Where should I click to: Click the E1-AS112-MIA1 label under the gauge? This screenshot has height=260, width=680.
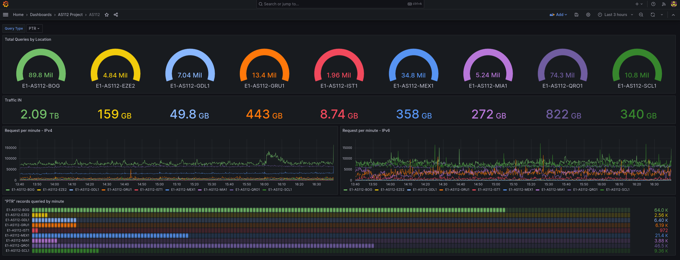click(x=488, y=86)
